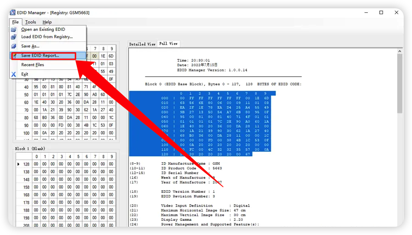This screenshot has width=412, height=235.
Task: Minimize the EDID Manager window
Action: (x=366, y=12)
